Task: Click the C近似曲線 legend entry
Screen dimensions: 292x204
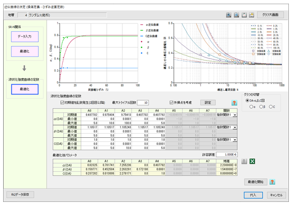Action: [149, 36]
